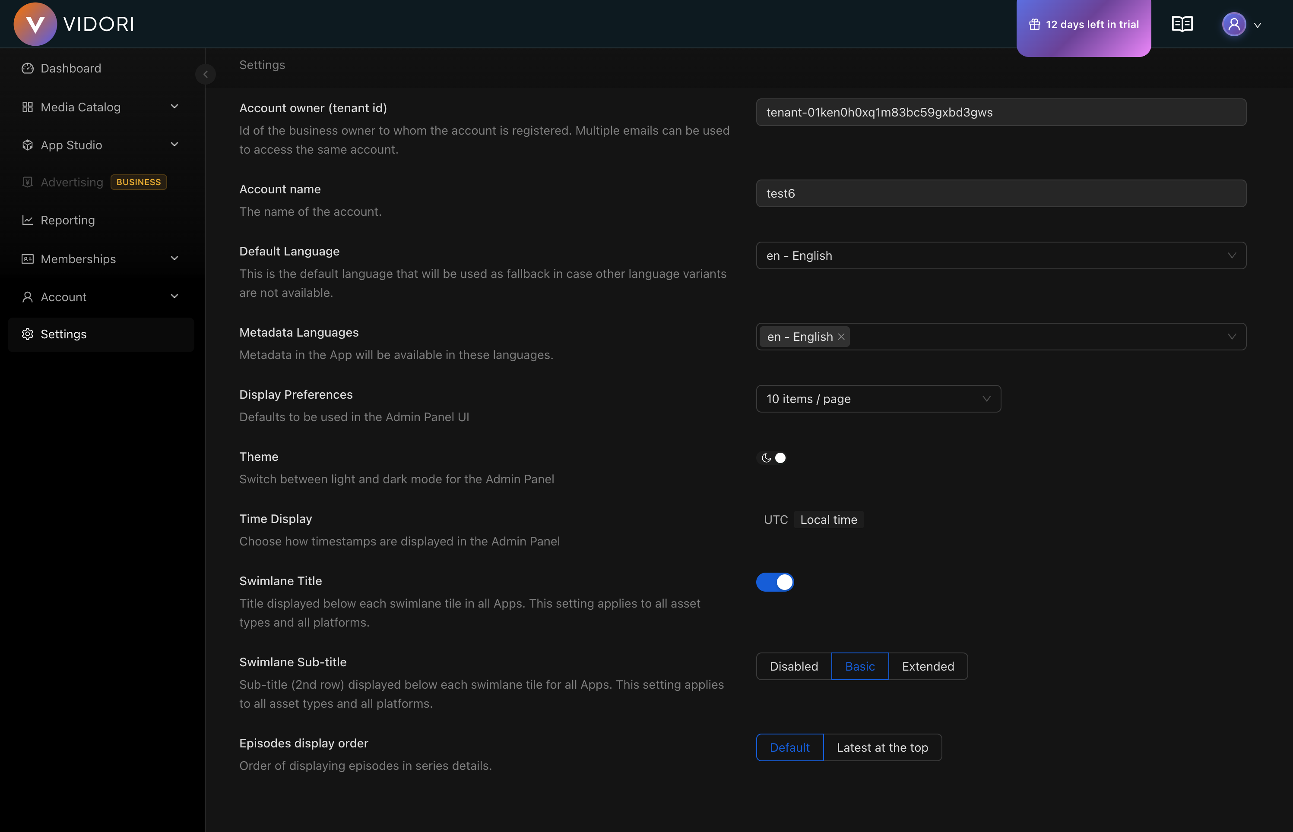Viewport: 1293px width, 832px height.
Task: Open the documentation book icon
Action: pos(1182,24)
